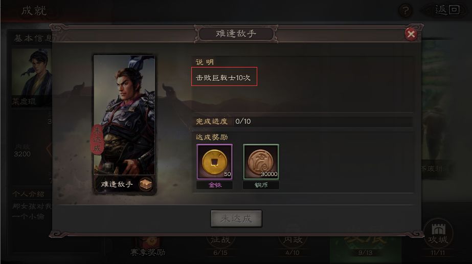Click the 金铢 gold coin reward icon
The width and height of the screenshot is (472, 264).
215,162
